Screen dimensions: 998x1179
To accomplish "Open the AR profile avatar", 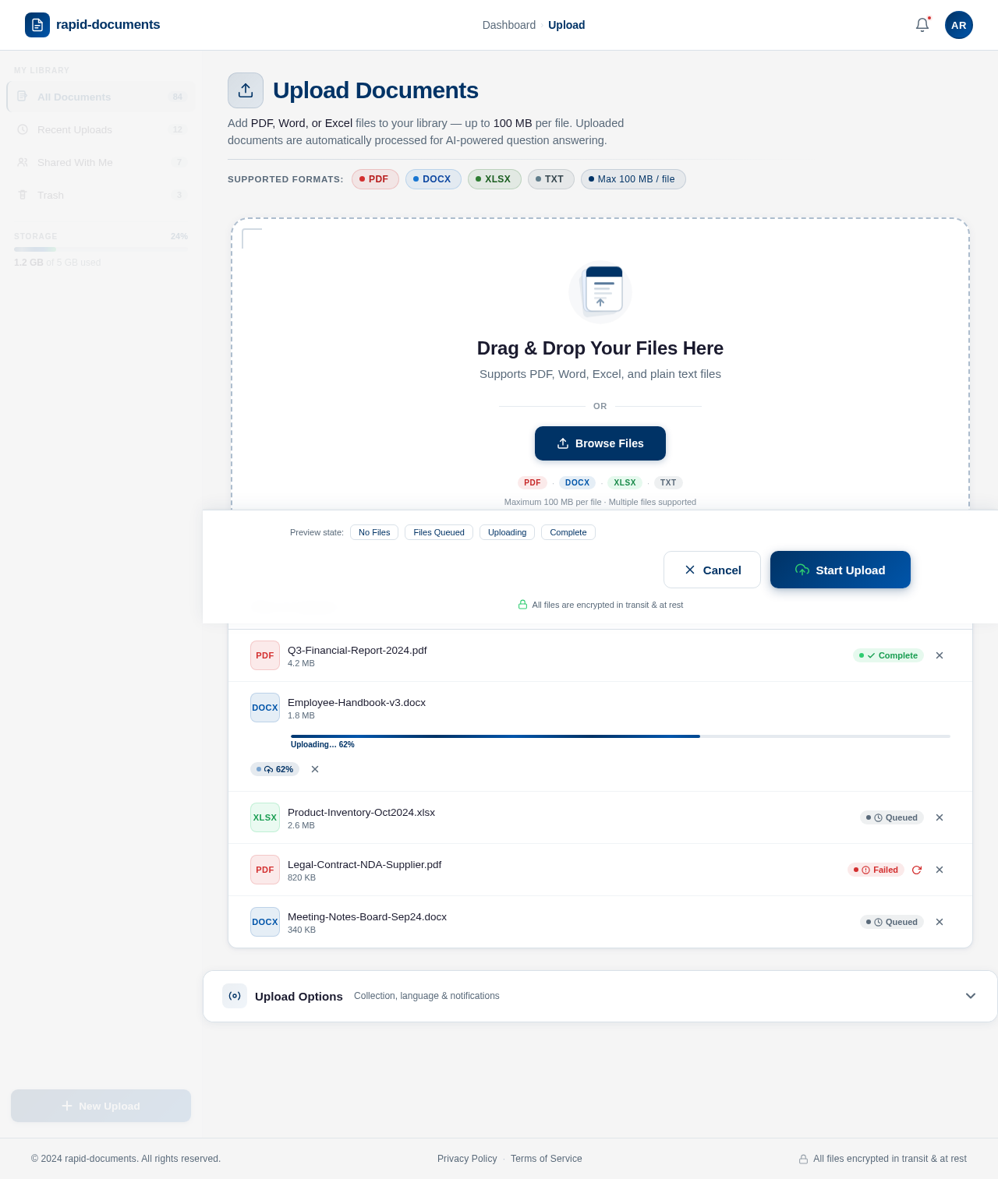I will pos(958,25).
